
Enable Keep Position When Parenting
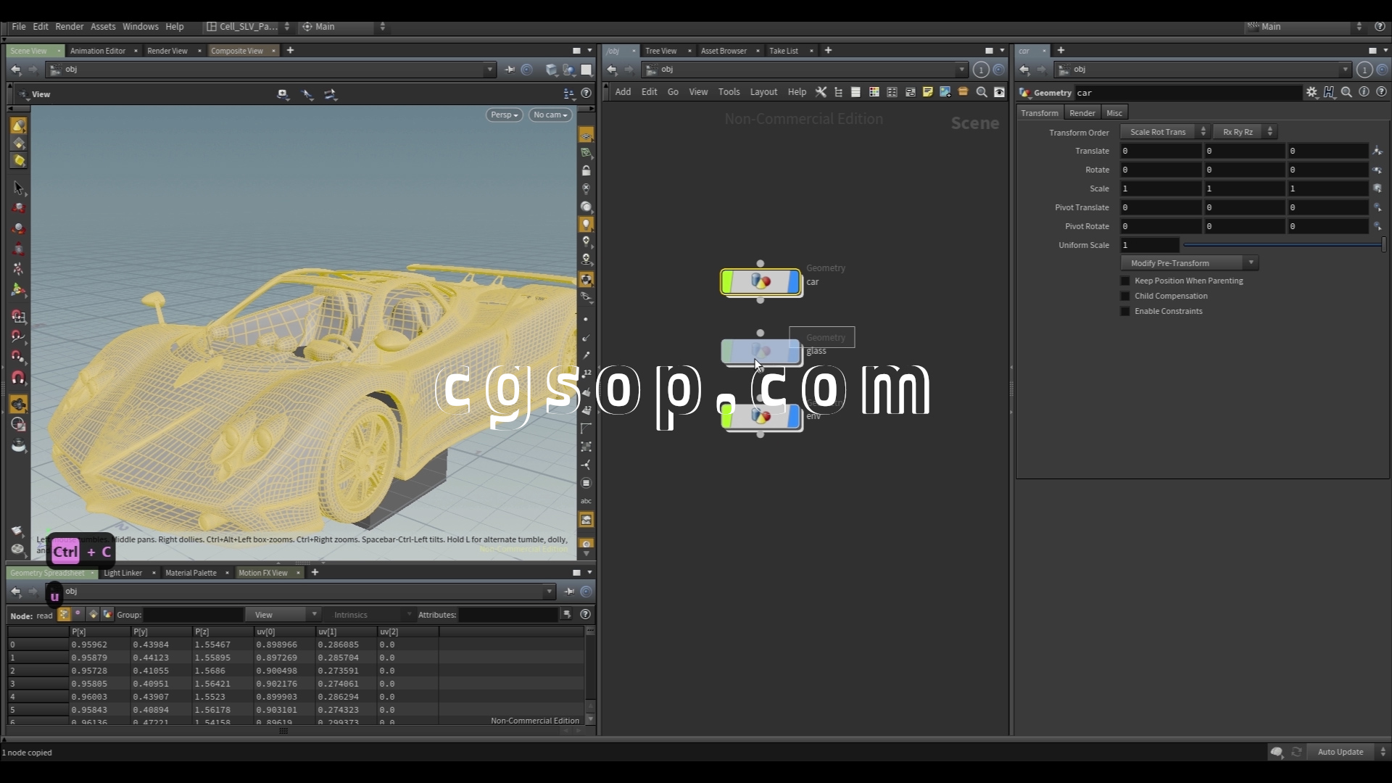pyautogui.click(x=1125, y=281)
